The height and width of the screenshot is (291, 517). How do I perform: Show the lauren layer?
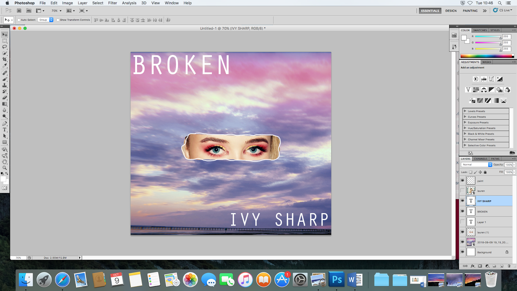click(463, 190)
